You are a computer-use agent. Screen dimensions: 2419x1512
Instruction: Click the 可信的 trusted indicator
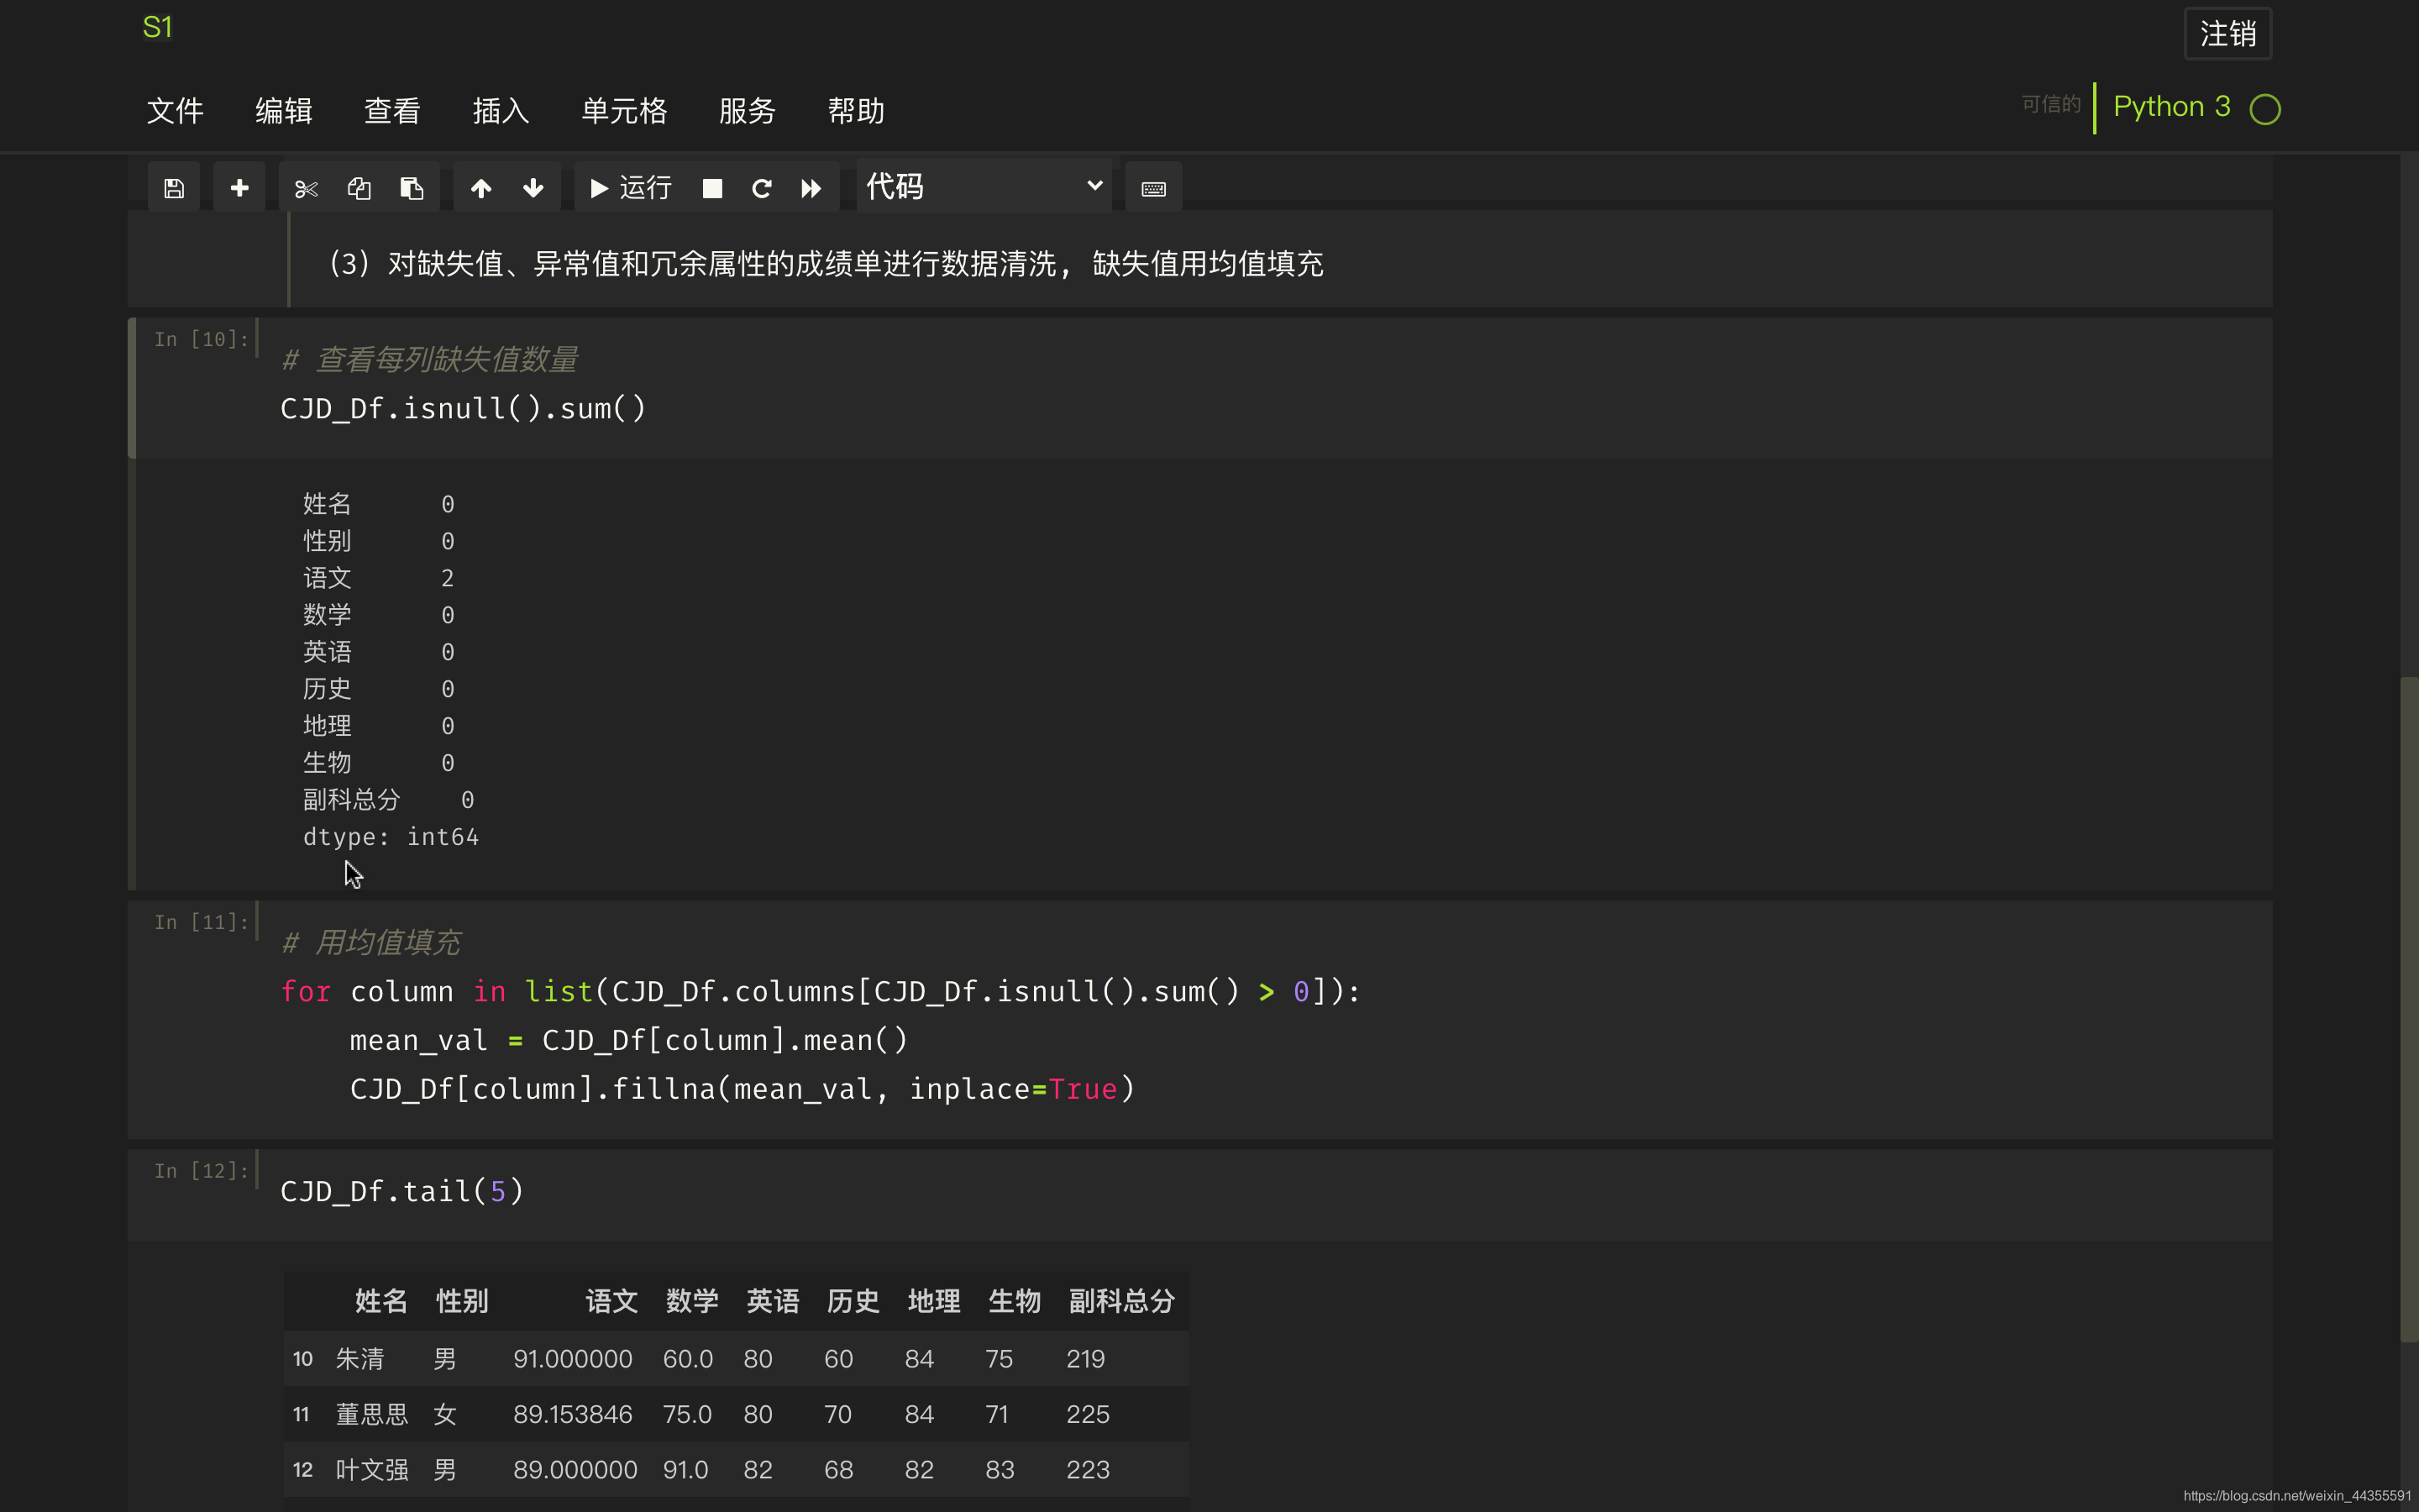coord(2051,104)
